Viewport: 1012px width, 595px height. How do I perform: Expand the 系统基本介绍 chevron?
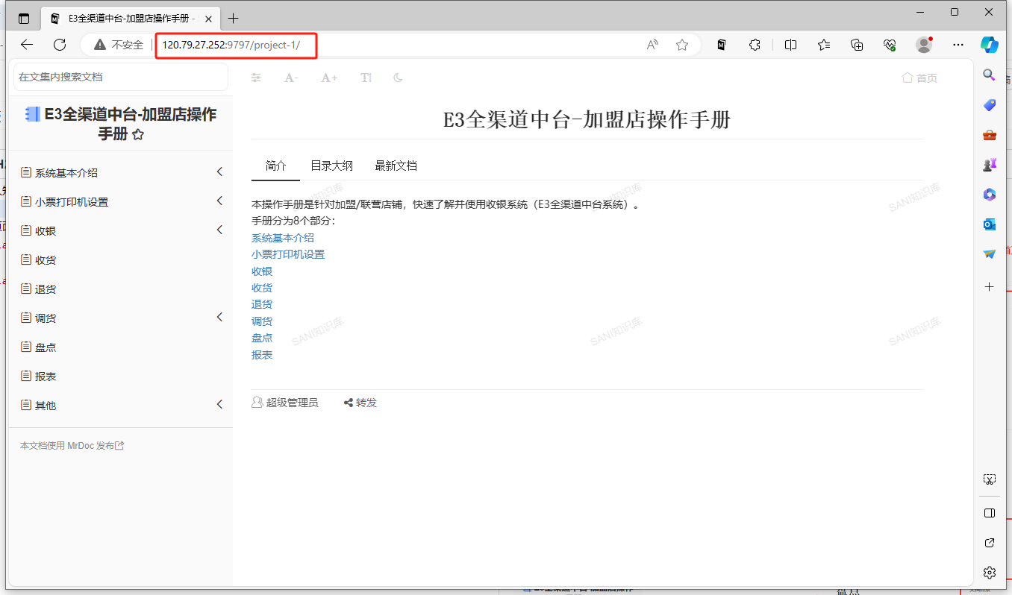(219, 172)
